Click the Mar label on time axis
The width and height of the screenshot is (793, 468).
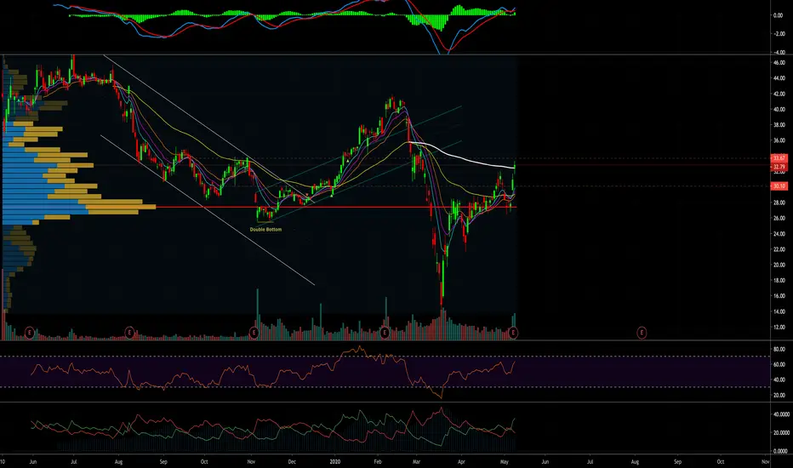[x=416, y=461]
